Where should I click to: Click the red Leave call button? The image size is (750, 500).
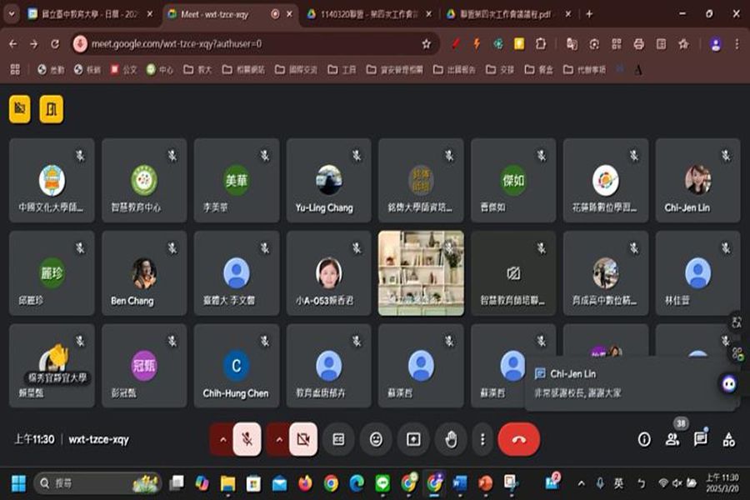pyautogui.click(x=518, y=439)
